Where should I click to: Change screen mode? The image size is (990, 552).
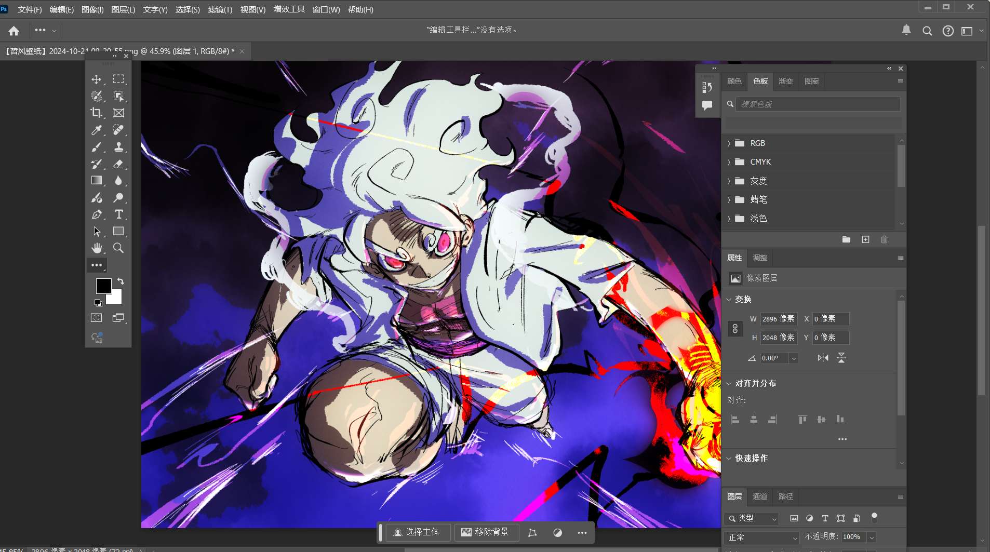pos(118,318)
